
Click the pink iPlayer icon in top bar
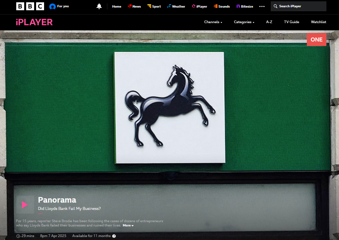[194, 6]
